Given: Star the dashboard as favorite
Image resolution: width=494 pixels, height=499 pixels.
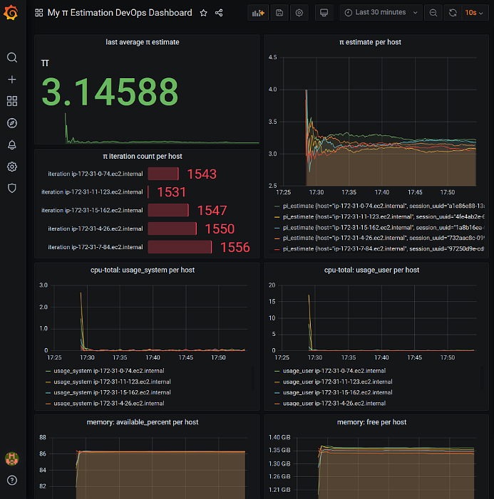Looking at the screenshot, I should (x=204, y=13).
